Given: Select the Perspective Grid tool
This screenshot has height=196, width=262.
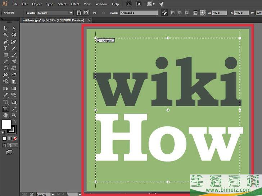Looking at the screenshot, I should [x=14, y=81].
